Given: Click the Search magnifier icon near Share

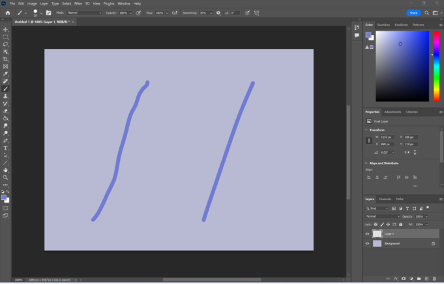Looking at the screenshot, I should [x=427, y=13].
